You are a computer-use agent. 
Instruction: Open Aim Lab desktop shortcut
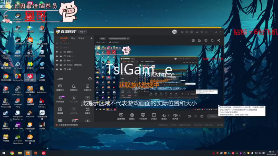(x=18, y=65)
